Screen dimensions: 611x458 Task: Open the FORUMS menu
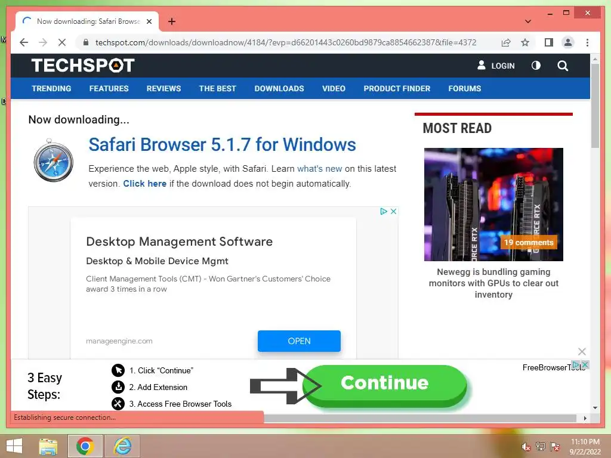coord(464,88)
